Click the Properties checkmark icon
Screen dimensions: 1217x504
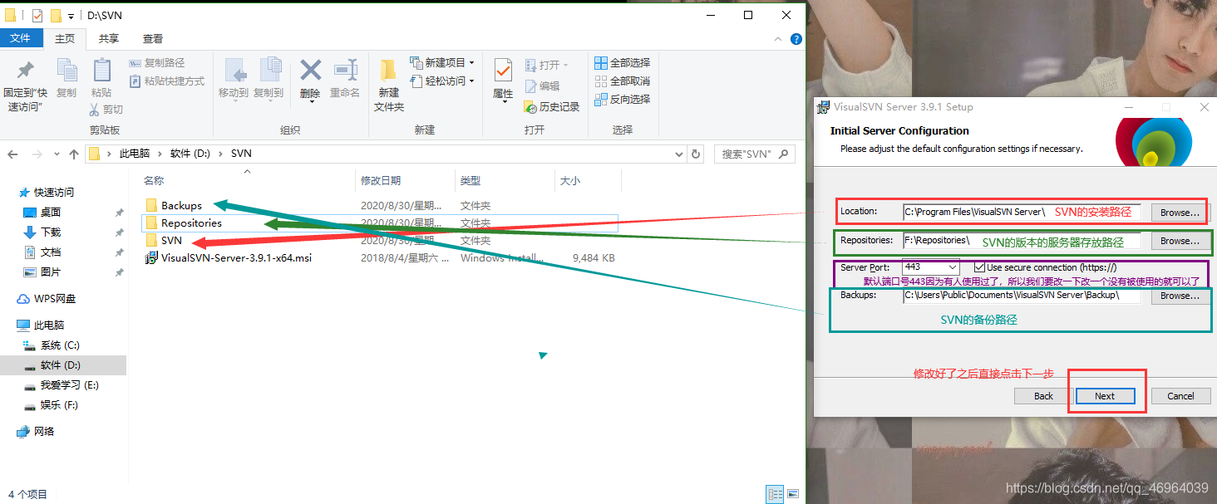coord(503,70)
